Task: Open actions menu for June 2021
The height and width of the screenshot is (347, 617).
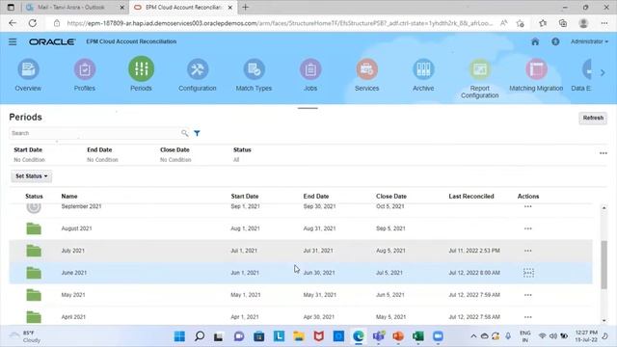Action: coord(528,273)
